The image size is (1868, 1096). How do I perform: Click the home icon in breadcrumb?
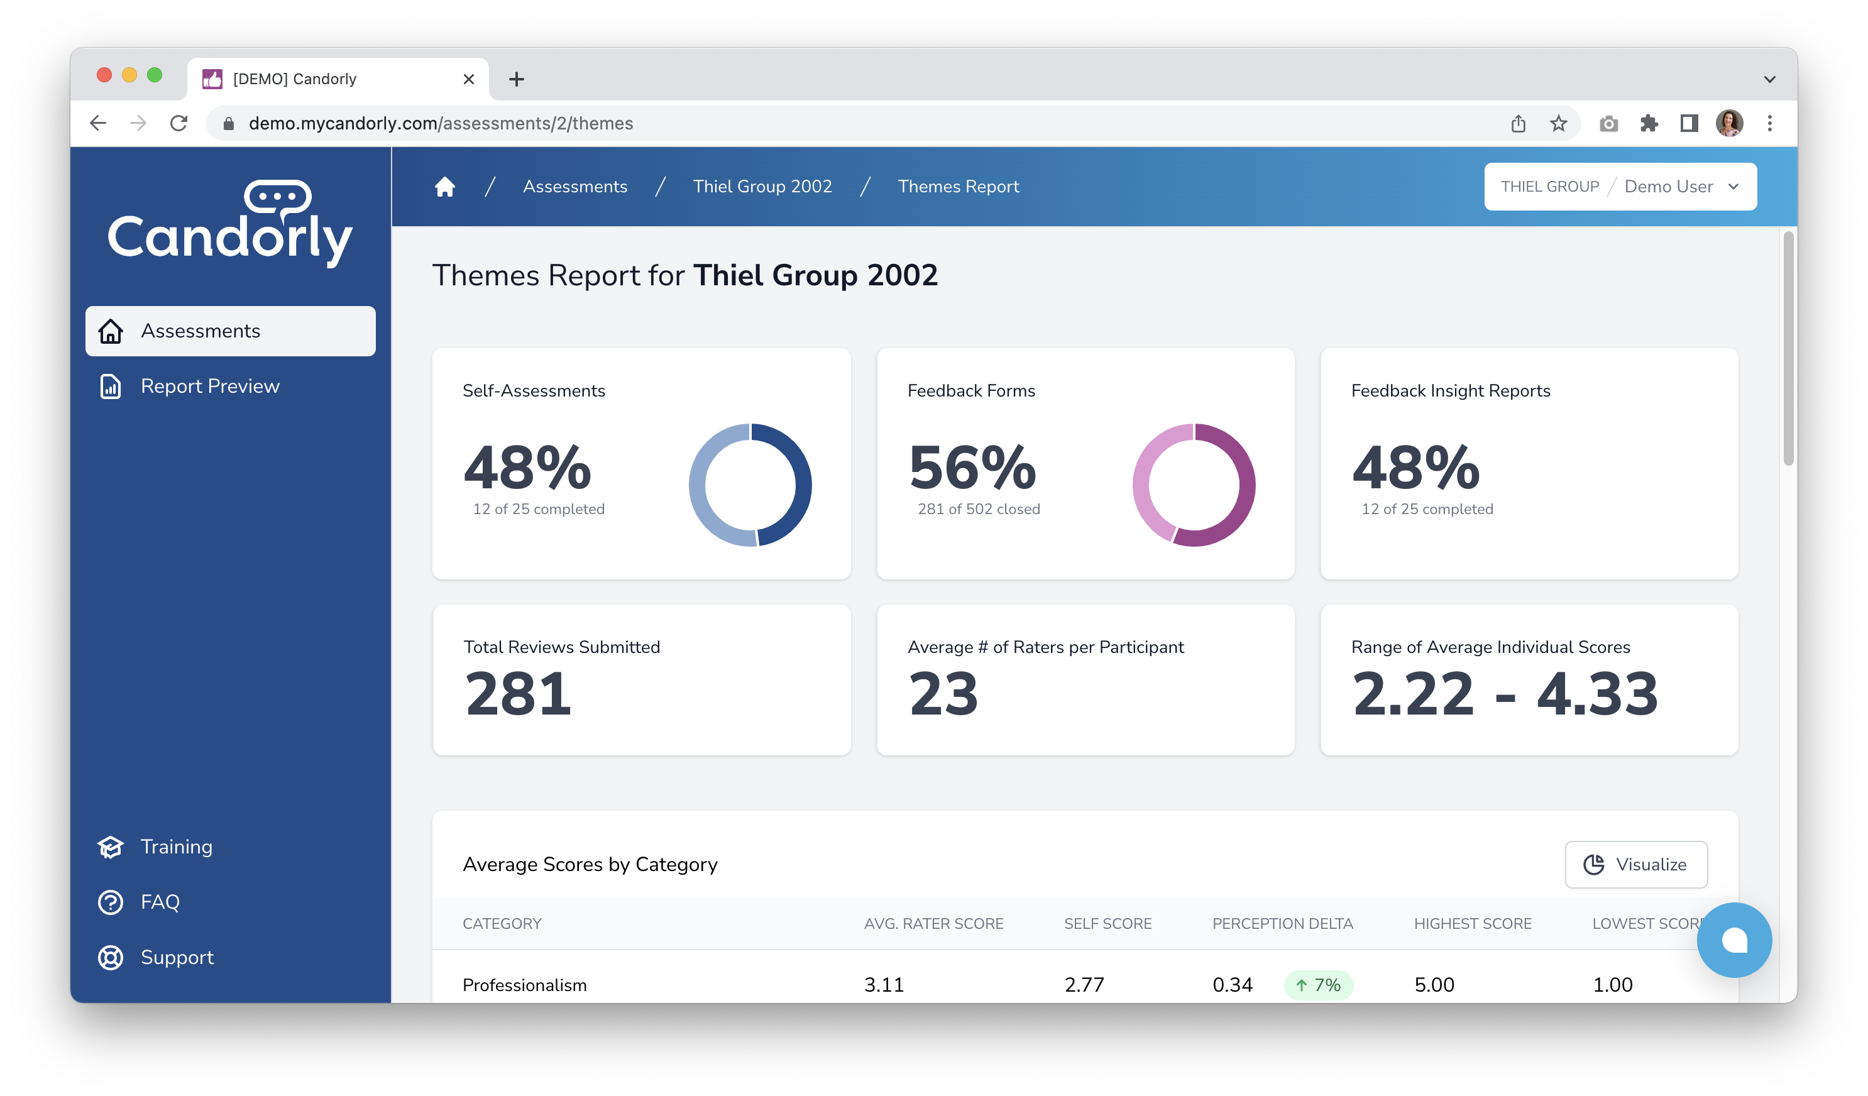tap(445, 187)
